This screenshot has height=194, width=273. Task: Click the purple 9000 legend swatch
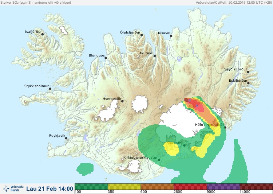pyautogui.click(x=223, y=187)
